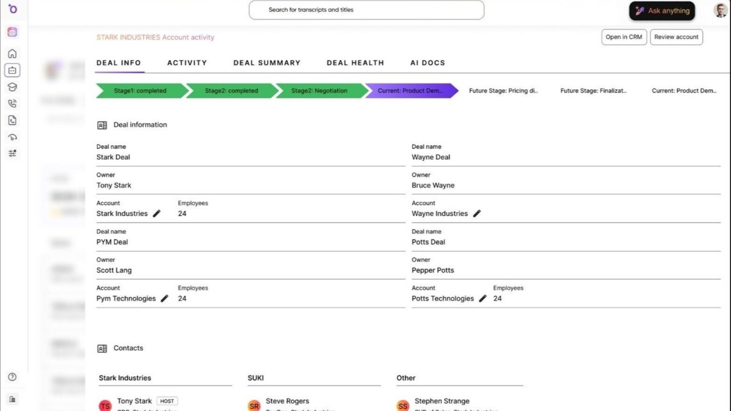Screen dimensions: 731x411
Task: Click the Open in CRM button
Action: point(624,37)
